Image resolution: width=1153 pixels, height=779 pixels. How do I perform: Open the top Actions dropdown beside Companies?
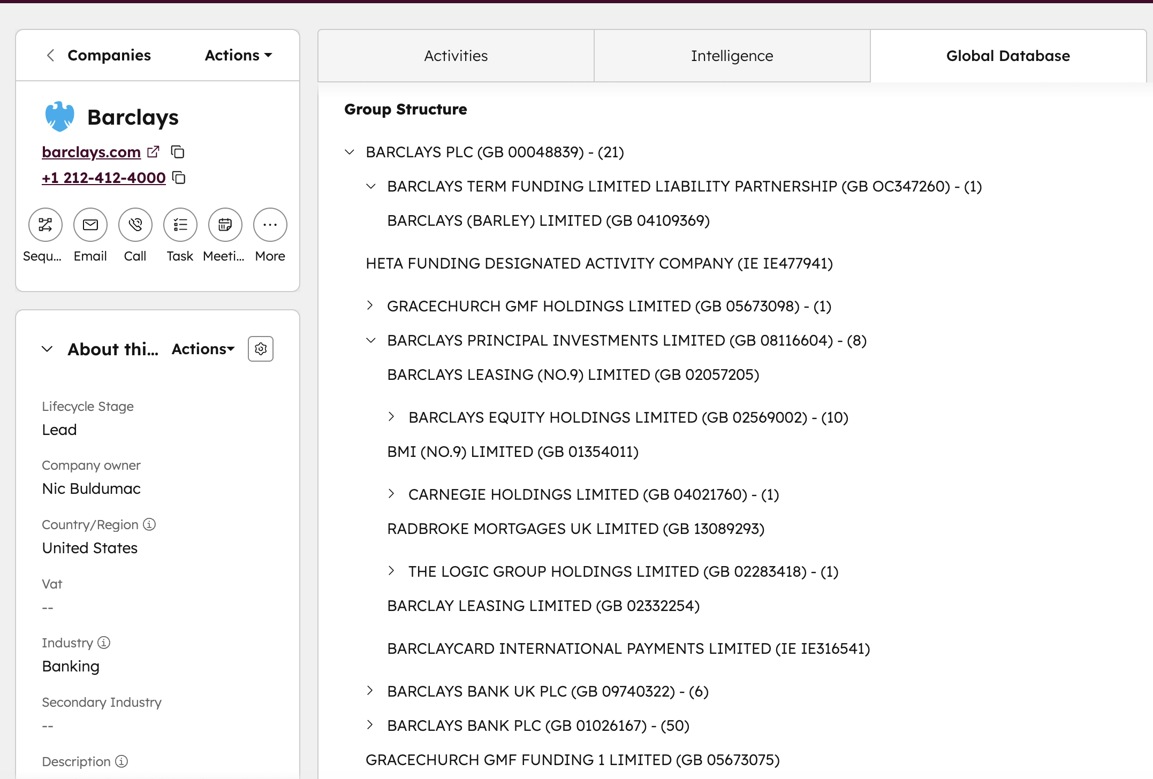pyautogui.click(x=239, y=55)
